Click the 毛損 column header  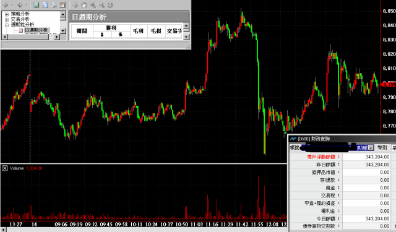157,31
